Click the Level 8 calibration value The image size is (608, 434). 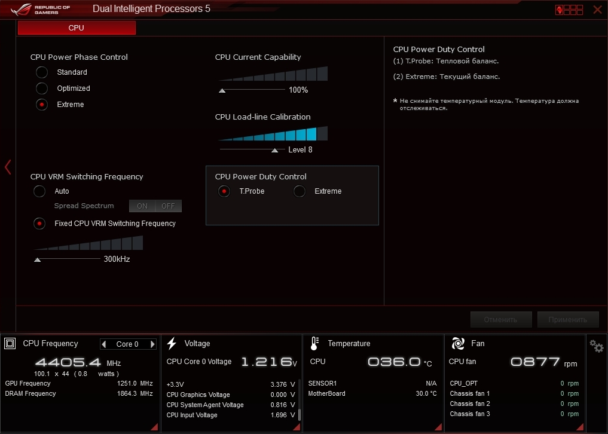tap(300, 149)
